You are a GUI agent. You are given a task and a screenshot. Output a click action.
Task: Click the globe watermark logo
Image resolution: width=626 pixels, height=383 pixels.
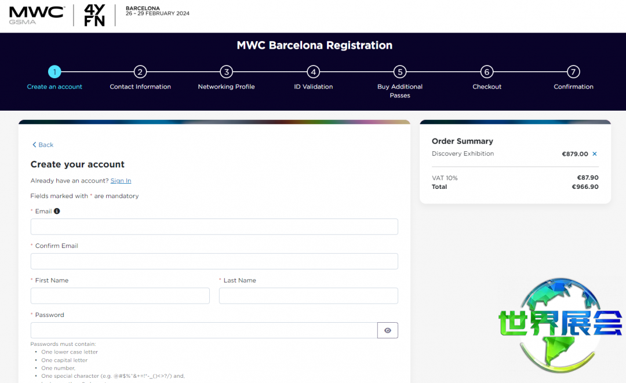click(559, 323)
